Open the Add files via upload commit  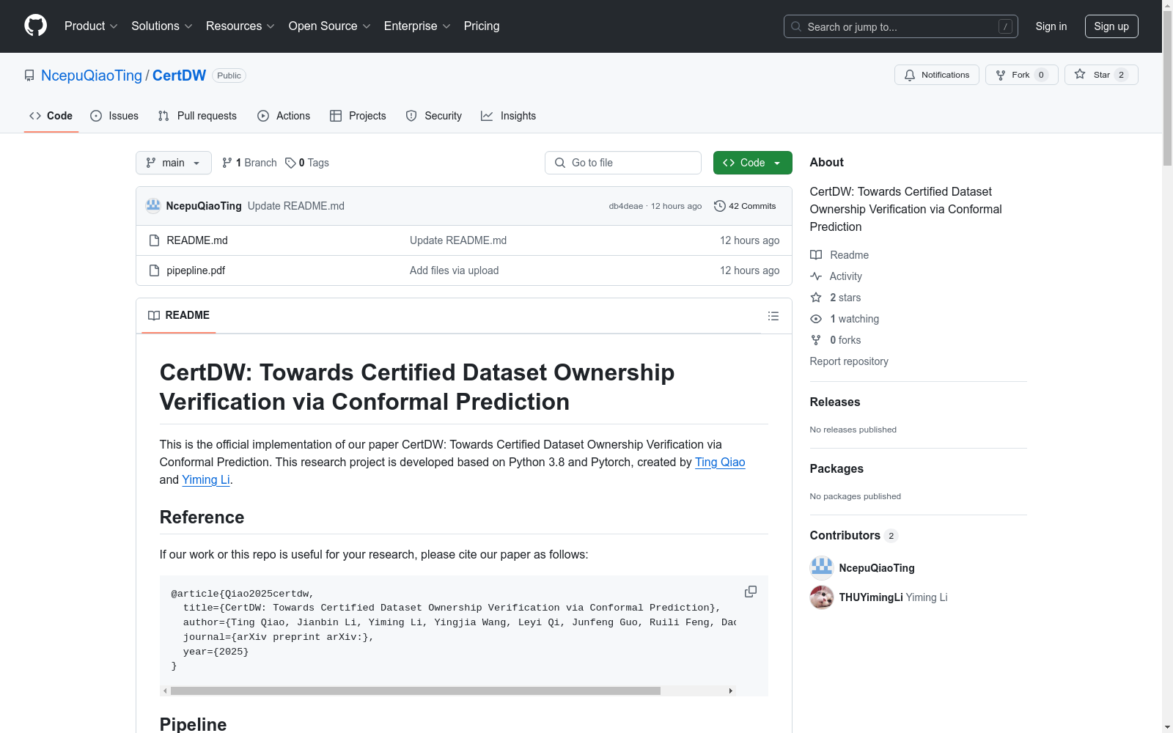454,270
